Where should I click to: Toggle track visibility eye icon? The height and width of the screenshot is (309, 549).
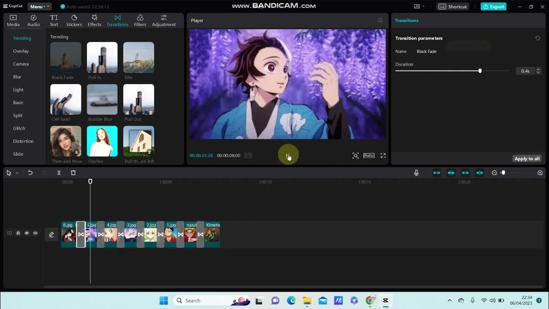[27, 233]
